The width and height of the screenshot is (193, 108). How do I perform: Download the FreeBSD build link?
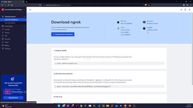coord(150,28)
